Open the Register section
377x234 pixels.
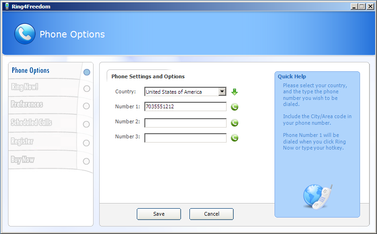(22, 141)
